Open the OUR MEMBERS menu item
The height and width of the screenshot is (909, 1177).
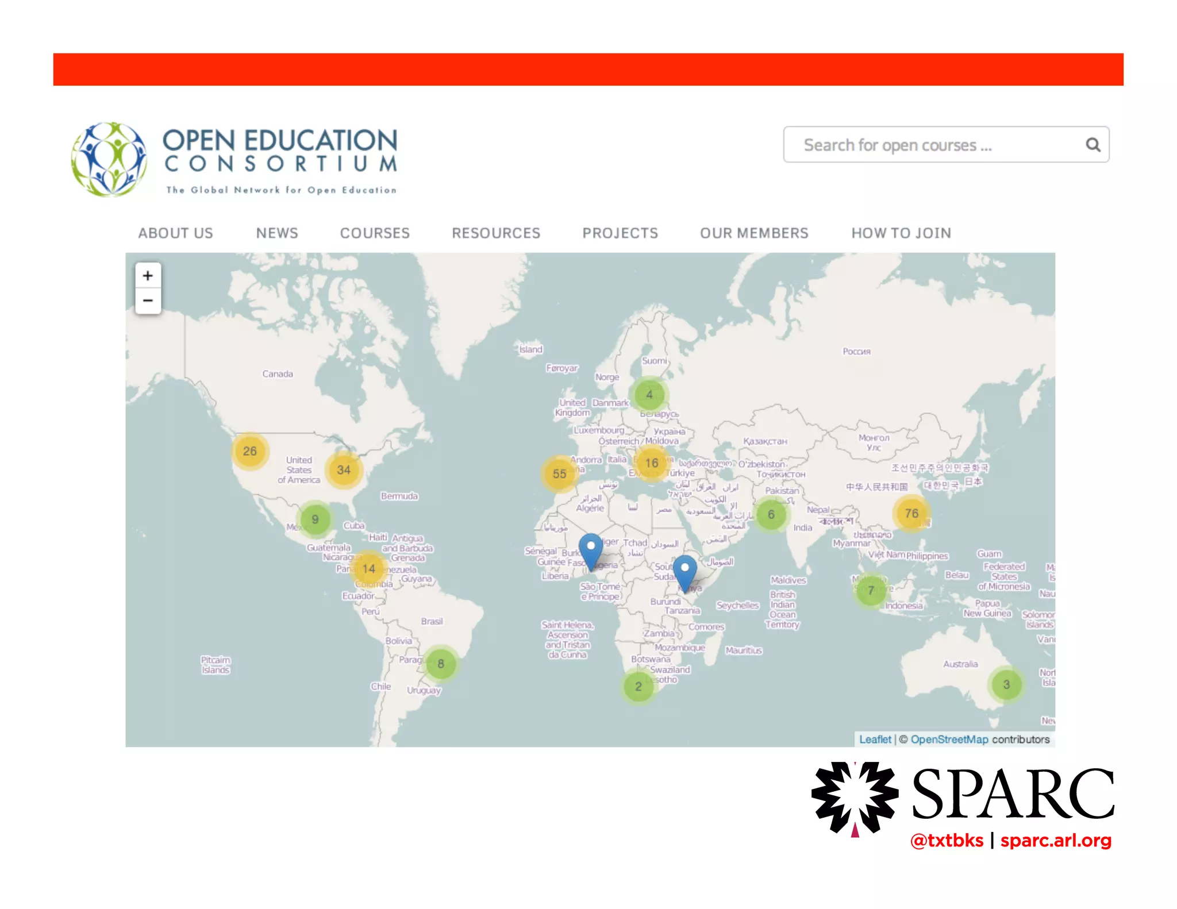pos(754,233)
